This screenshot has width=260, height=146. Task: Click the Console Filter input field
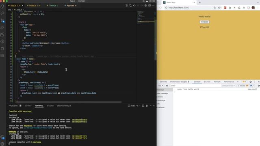(x=196, y=86)
